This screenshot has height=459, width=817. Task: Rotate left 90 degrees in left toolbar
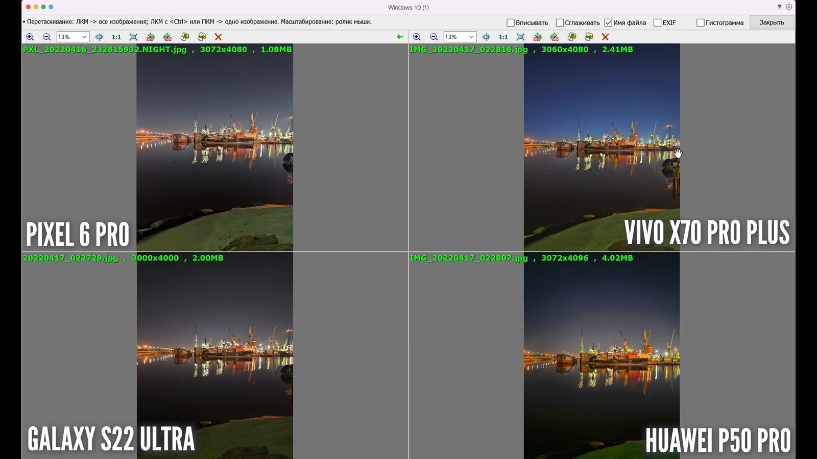click(151, 37)
